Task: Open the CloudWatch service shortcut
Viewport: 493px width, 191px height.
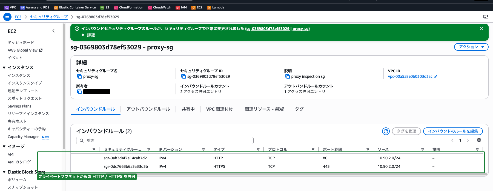Action: click(x=159, y=7)
